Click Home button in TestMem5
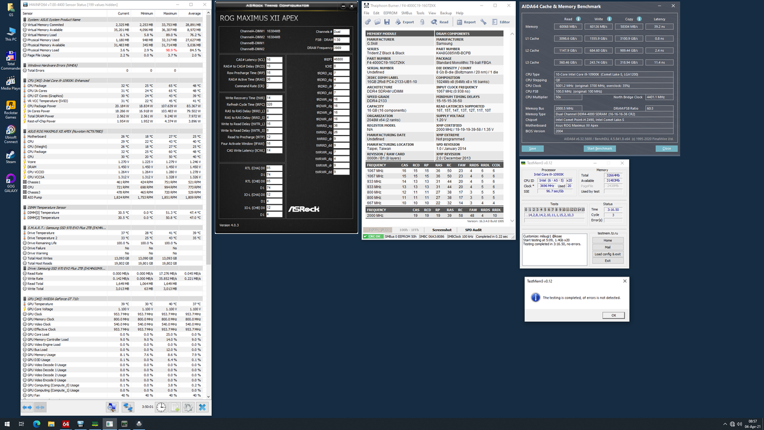 point(608,240)
